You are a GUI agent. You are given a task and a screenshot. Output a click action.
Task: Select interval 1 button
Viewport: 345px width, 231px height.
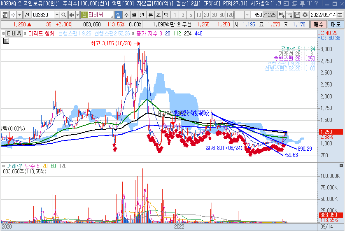(175, 15)
